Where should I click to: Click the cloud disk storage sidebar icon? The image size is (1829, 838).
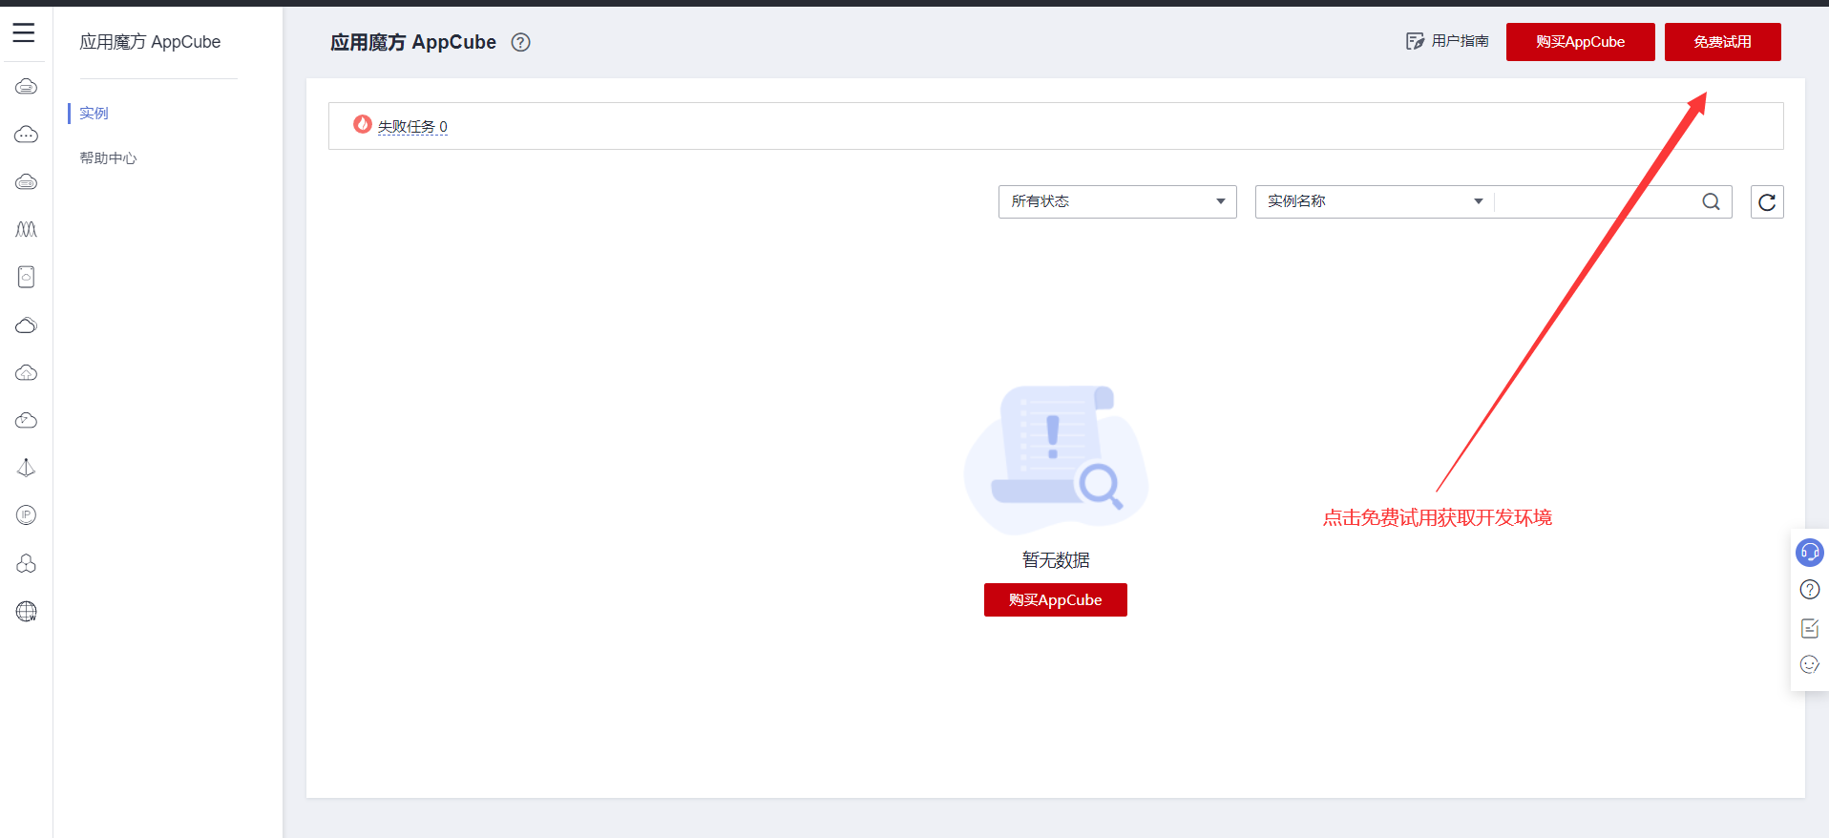coord(27,182)
